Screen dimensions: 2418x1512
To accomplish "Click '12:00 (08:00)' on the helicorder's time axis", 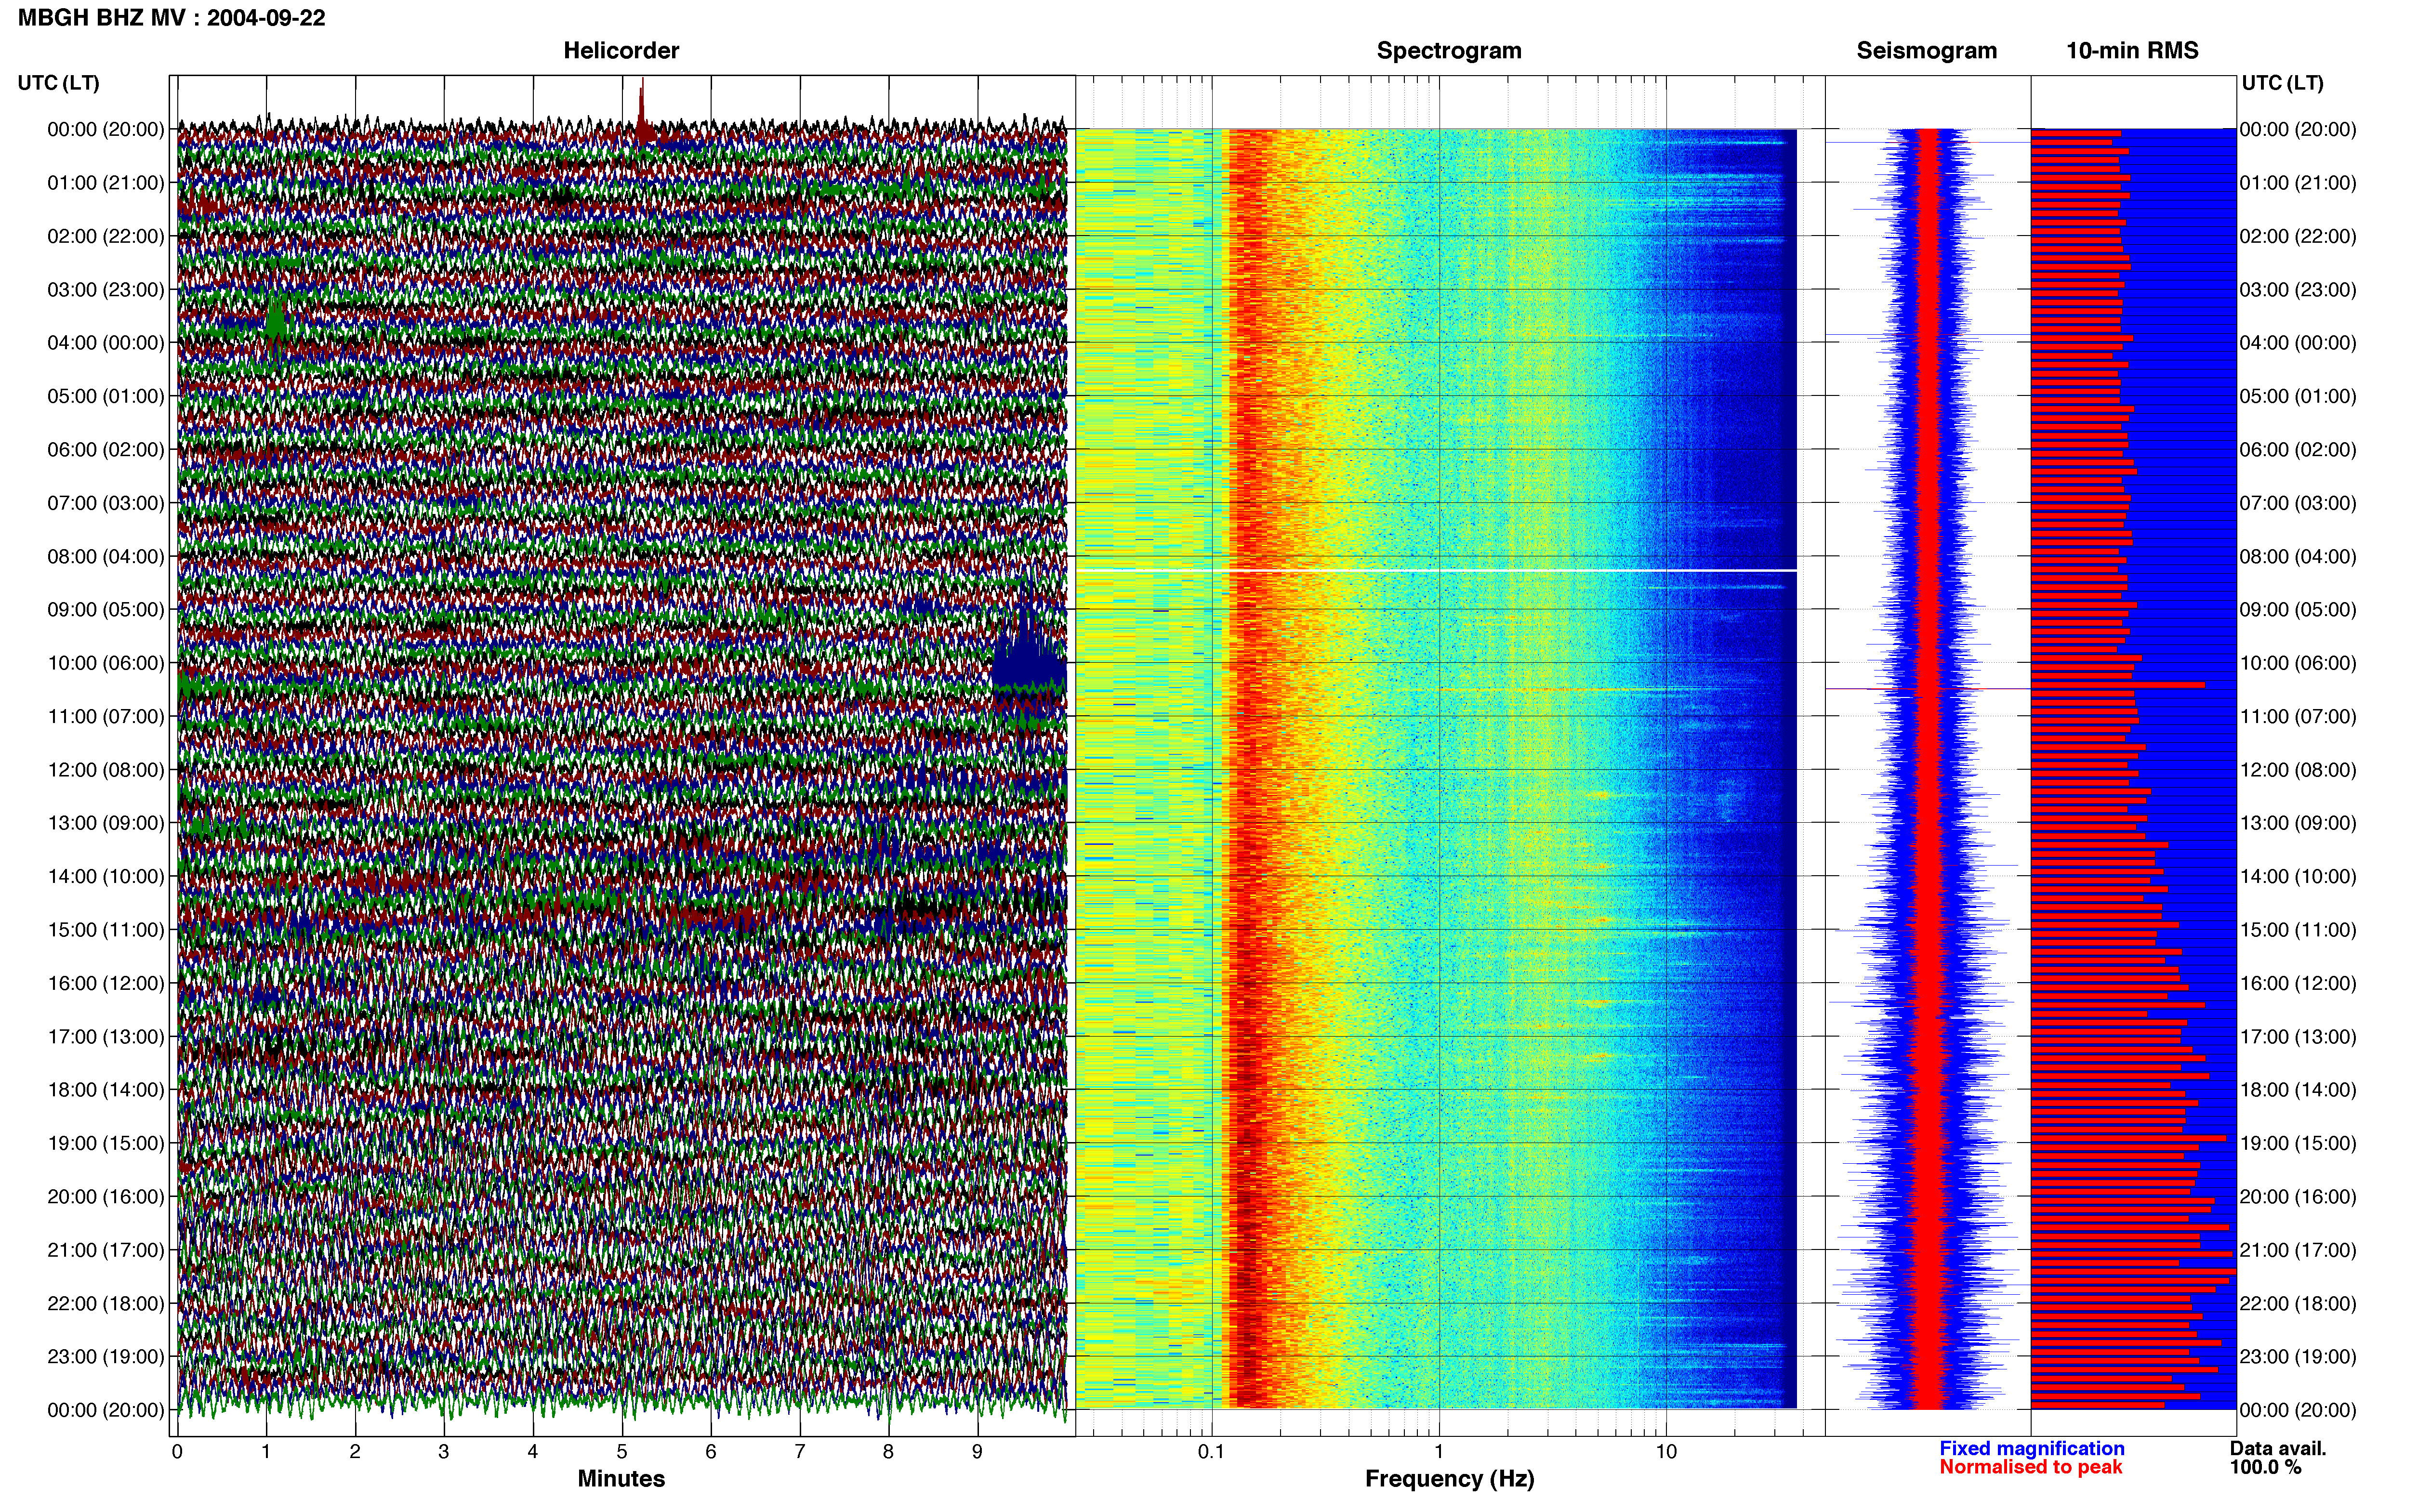I will [x=106, y=770].
